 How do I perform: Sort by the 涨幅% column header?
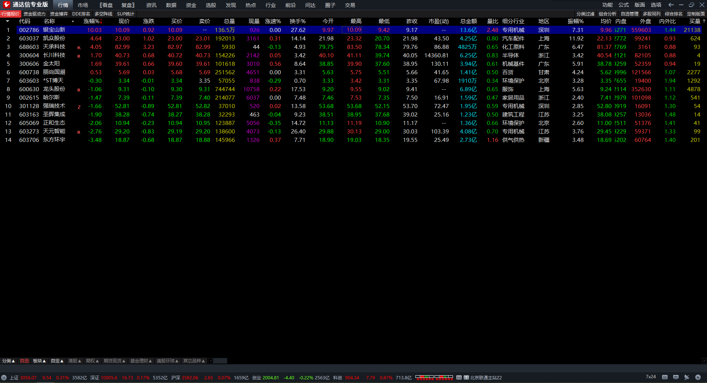point(93,21)
